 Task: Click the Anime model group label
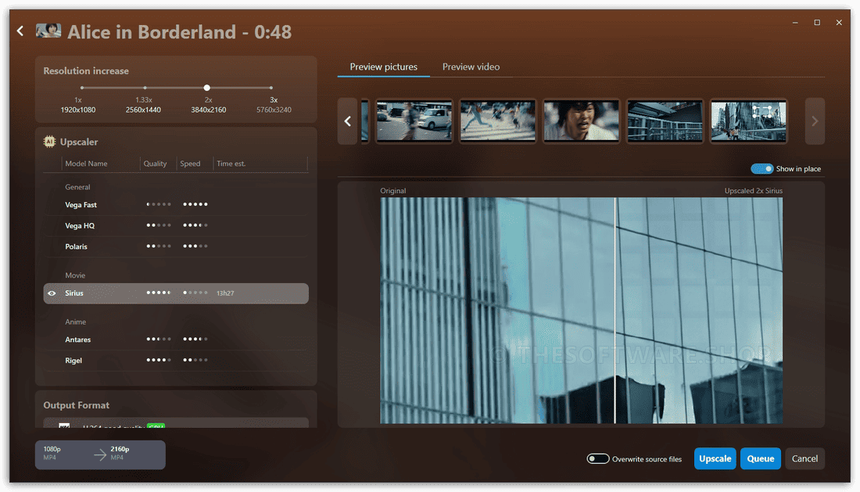[76, 322]
